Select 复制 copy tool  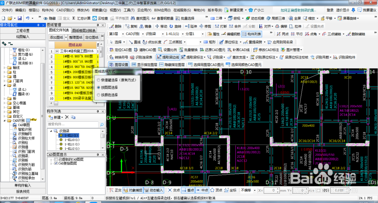(x=131, y=26)
